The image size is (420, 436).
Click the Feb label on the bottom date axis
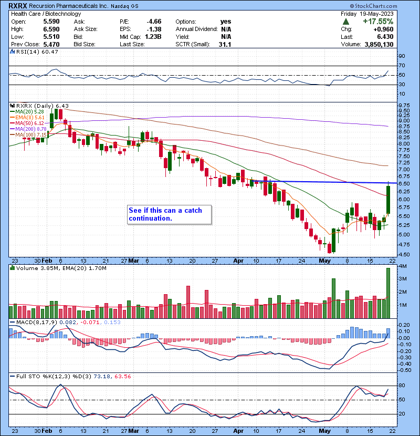47,431
